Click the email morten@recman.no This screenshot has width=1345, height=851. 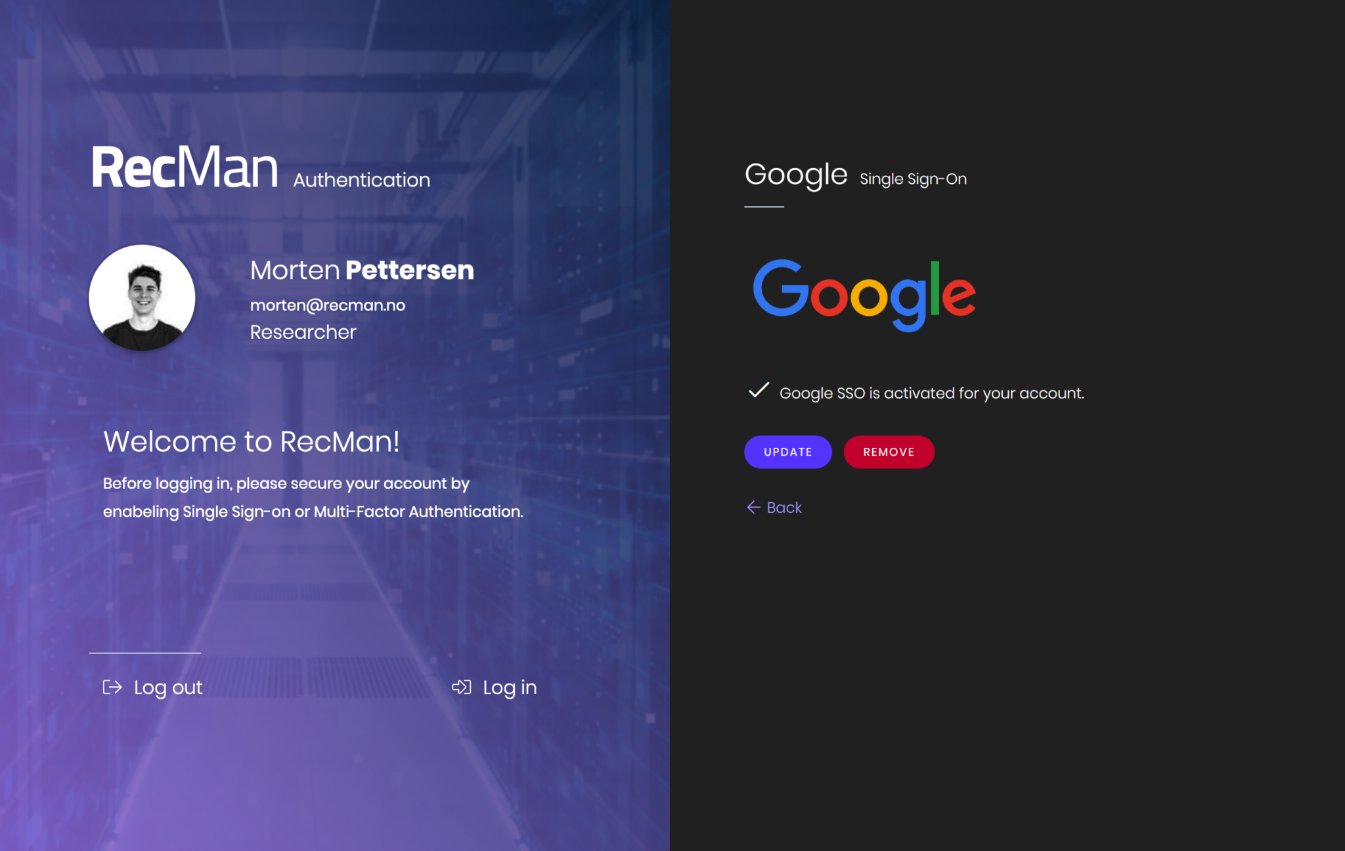pos(327,305)
